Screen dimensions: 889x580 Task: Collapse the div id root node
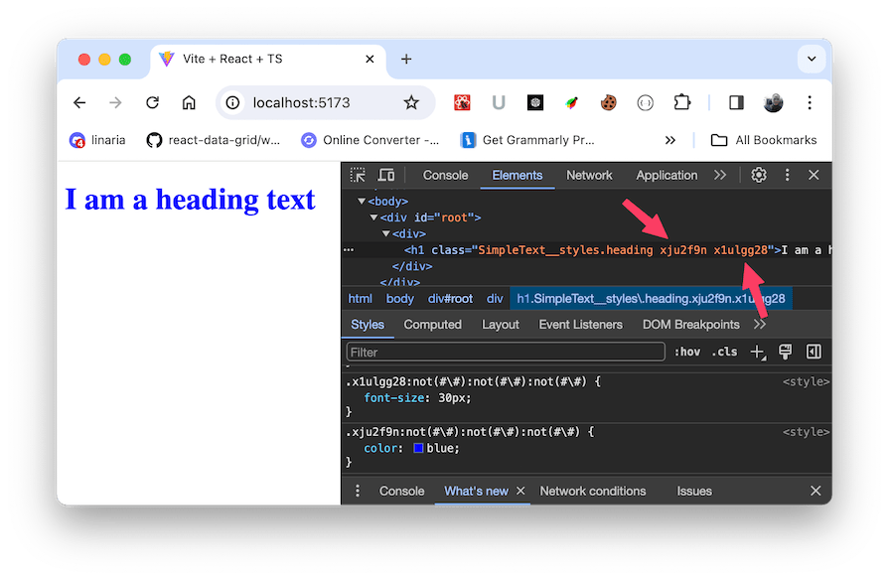(373, 217)
